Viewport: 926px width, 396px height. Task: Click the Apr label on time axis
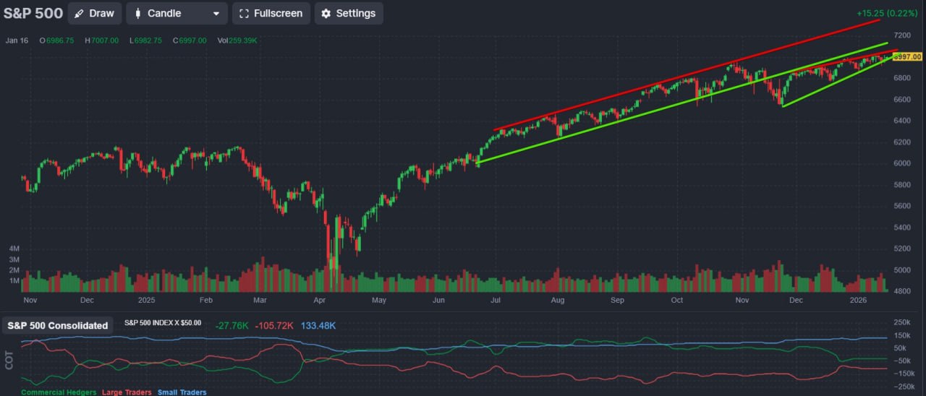tap(320, 299)
